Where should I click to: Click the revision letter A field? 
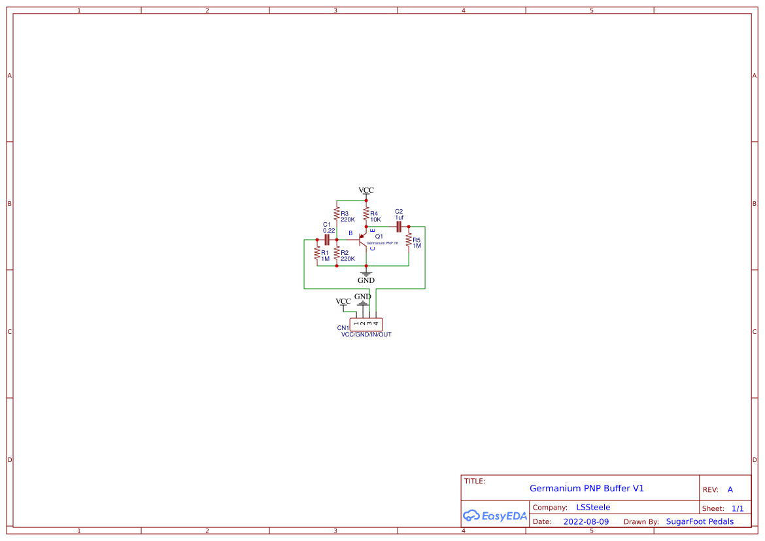click(730, 489)
